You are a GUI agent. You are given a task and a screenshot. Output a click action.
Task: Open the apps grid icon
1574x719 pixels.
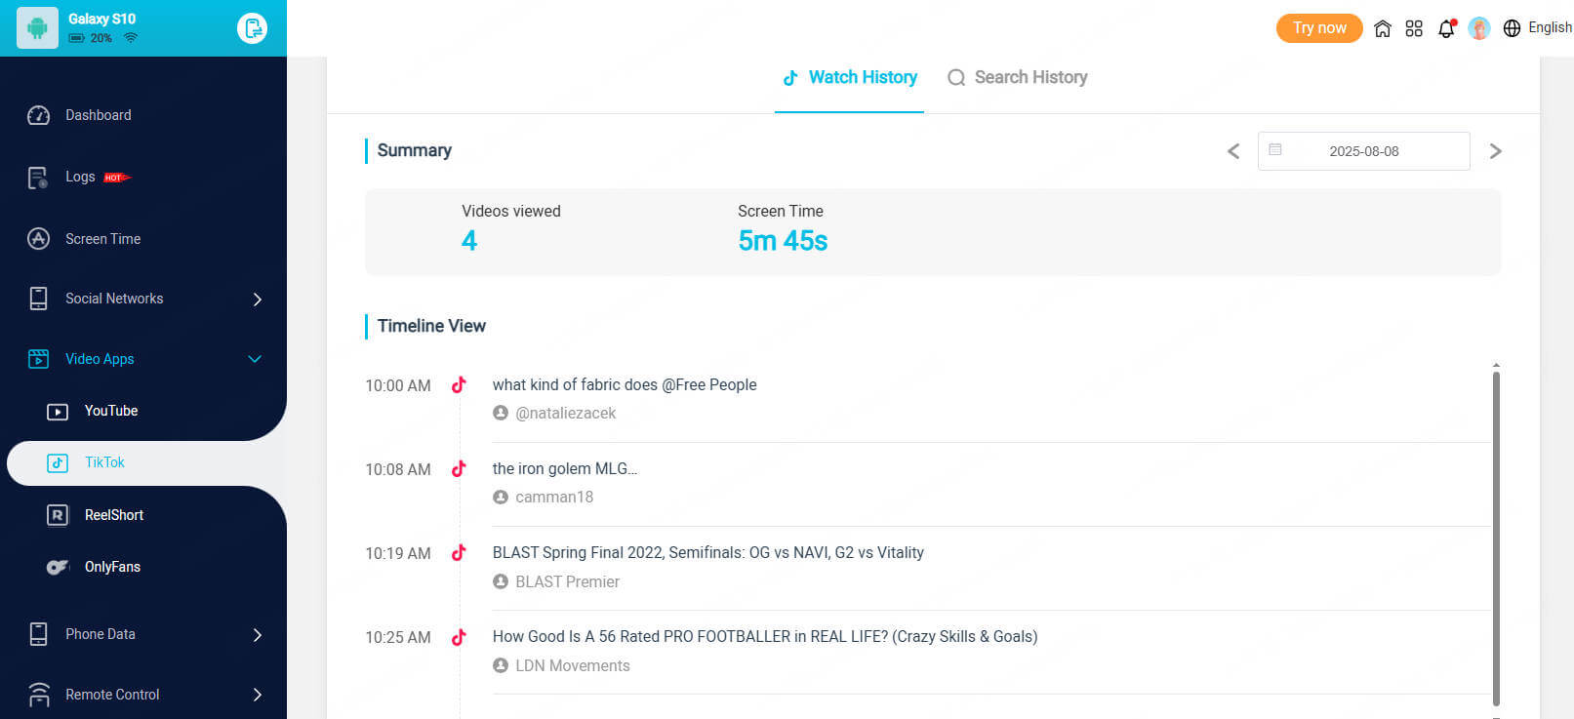(x=1414, y=28)
